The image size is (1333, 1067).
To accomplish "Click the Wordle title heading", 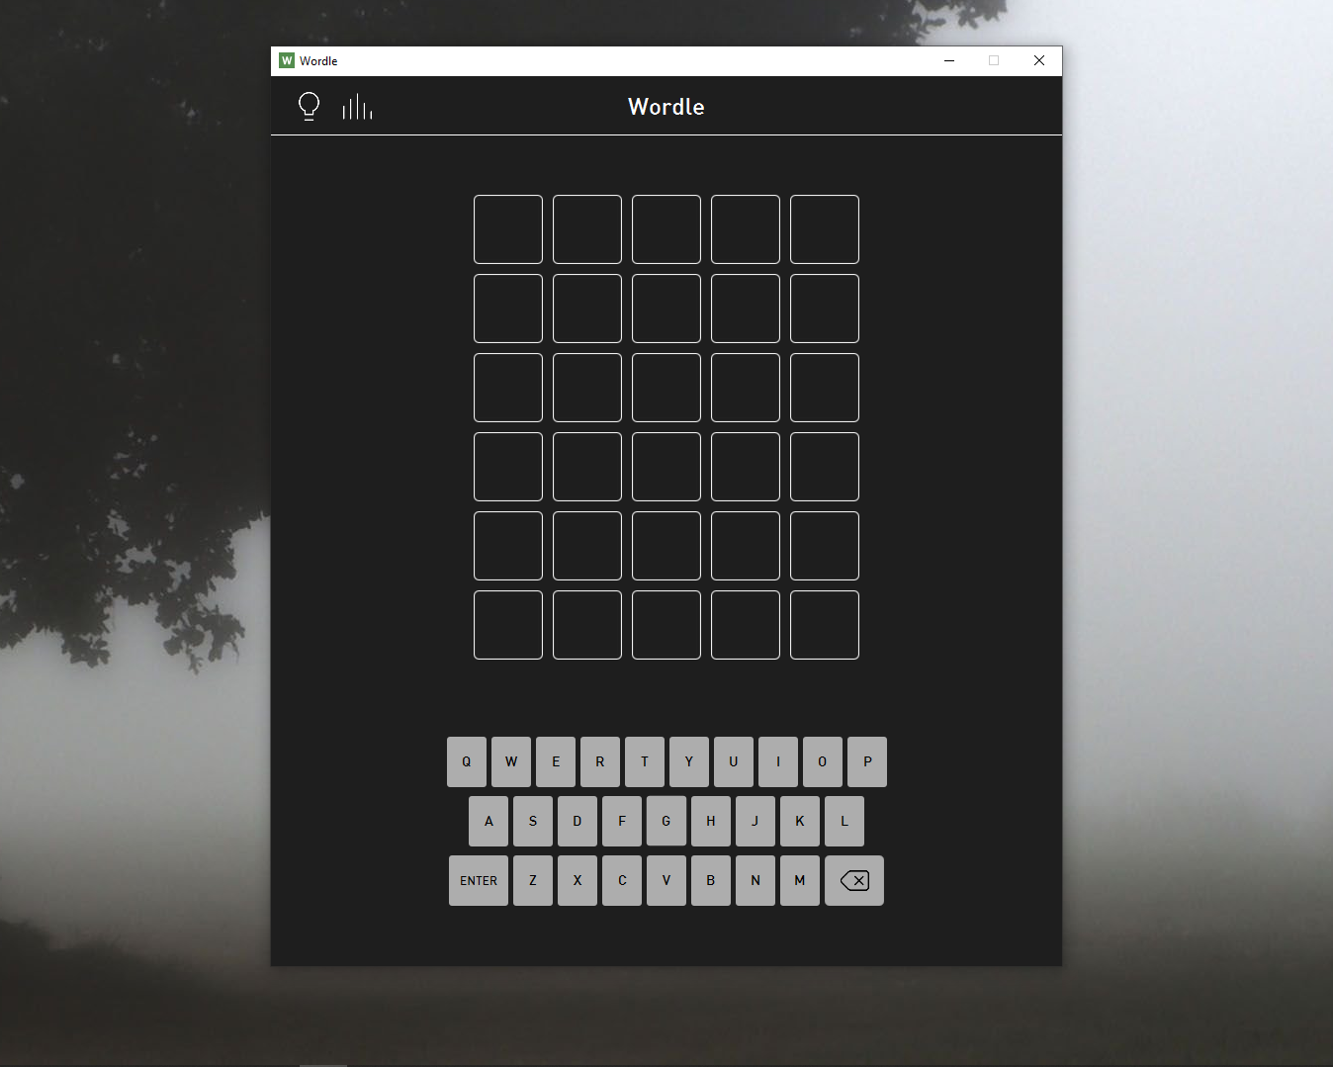I will [666, 107].
